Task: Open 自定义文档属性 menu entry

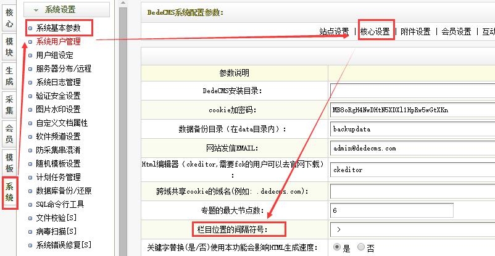Action: tap(62, 123)
